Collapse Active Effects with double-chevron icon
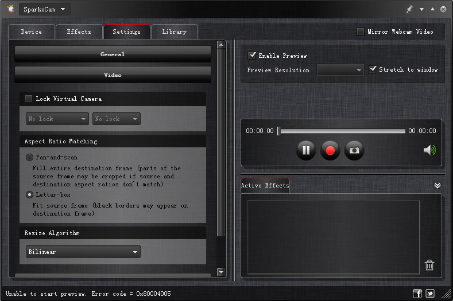The height and width of the screenshot is (301, 453). [x=437, y=185]
